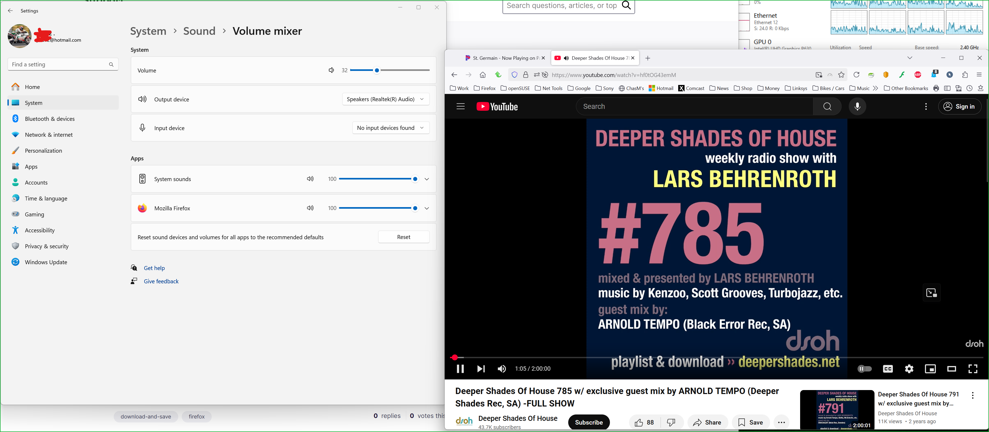Click YouTube Search input box
Screen dimensions: 989x432
click(x=694, y=106)
